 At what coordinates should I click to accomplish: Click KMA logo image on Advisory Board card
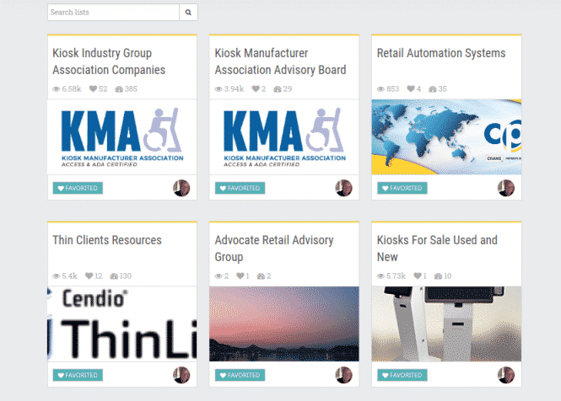[284, 136]
